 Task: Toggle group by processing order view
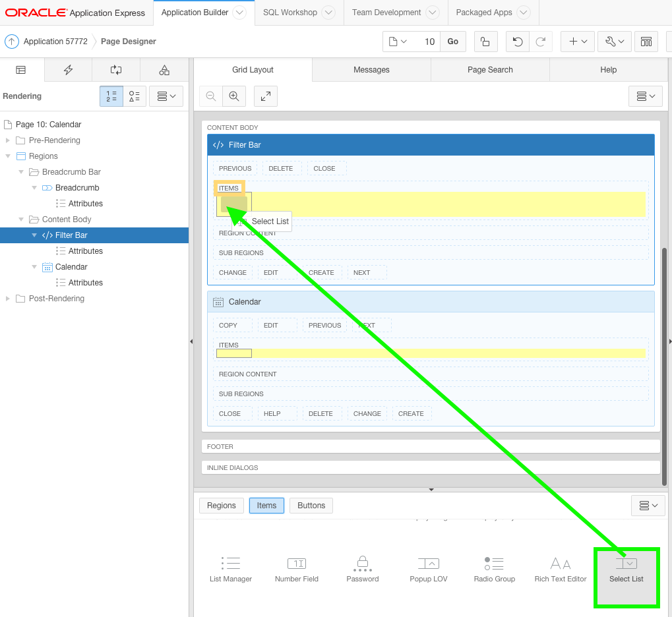(x=111, y=96)
